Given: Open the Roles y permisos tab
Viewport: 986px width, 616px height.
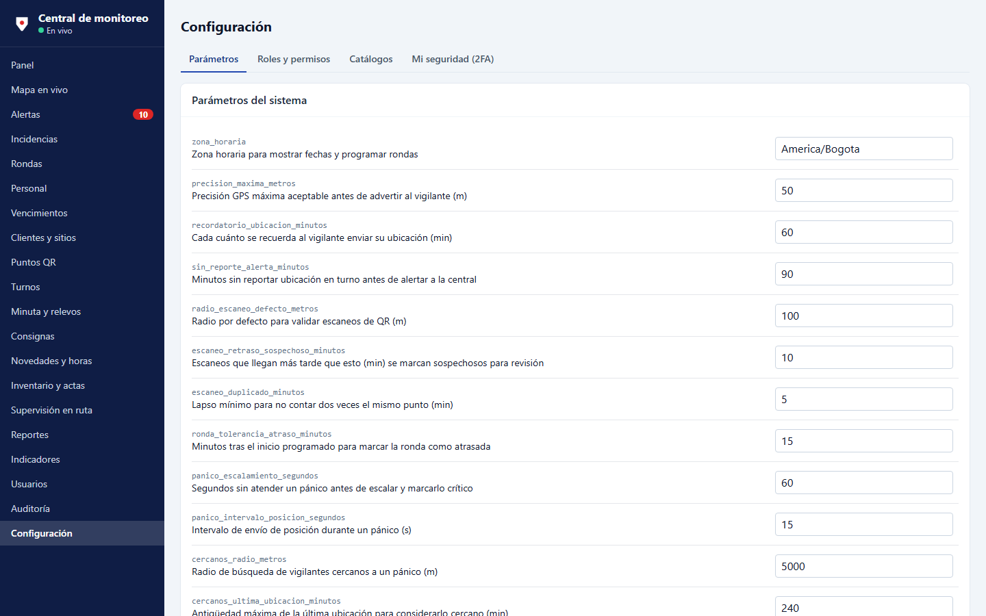Looking at the screenshot, I should (x=294, y=59).
